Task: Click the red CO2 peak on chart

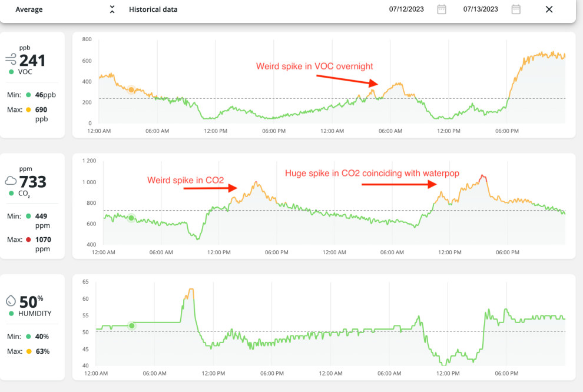Action: (483, 176)
